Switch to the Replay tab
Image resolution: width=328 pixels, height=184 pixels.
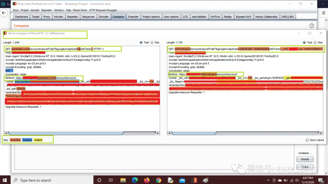pos(228,17)
